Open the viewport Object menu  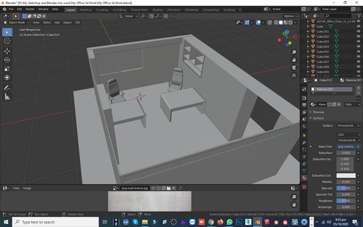[x=67, y=22]
